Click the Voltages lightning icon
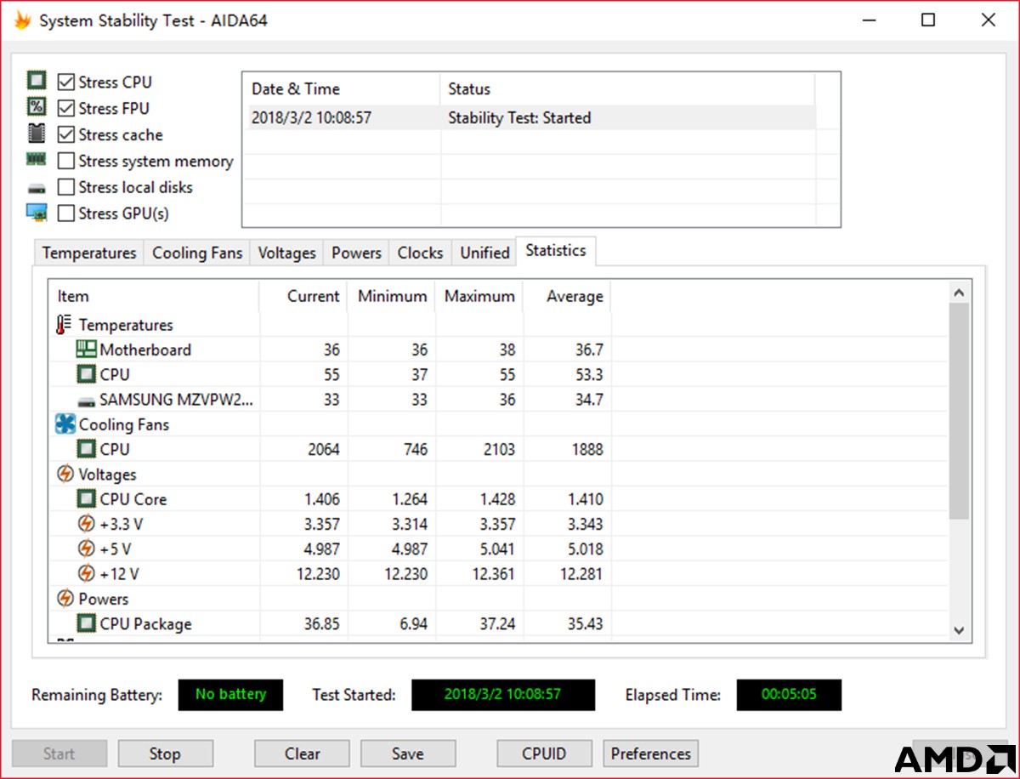1020x779 pixels. point(65,475)
